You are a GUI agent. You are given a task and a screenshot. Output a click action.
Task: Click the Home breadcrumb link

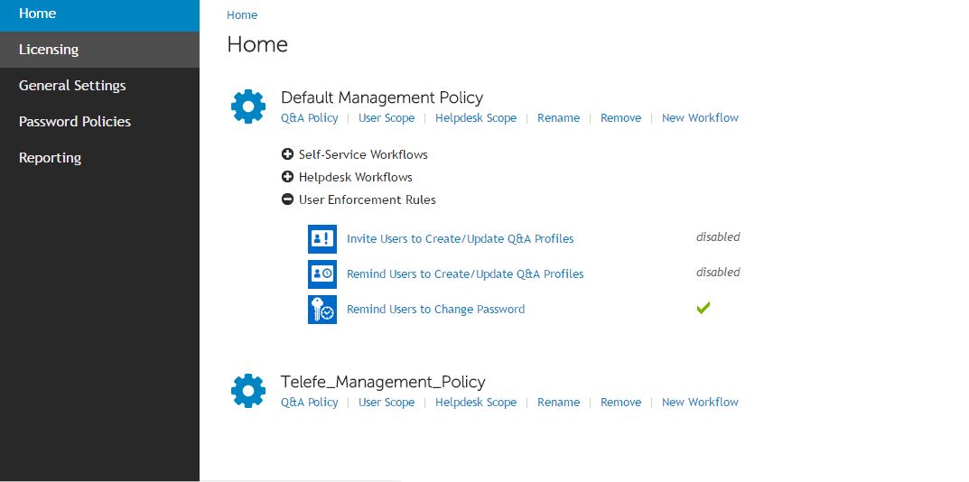pyautogui.click(x=242, y=14)
